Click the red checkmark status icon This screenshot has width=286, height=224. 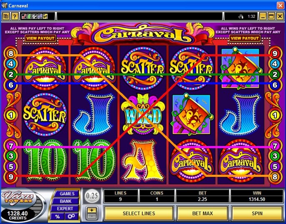24,16
